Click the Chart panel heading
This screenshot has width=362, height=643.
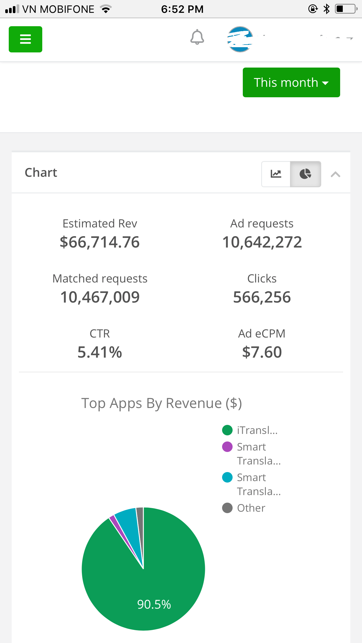41,172
